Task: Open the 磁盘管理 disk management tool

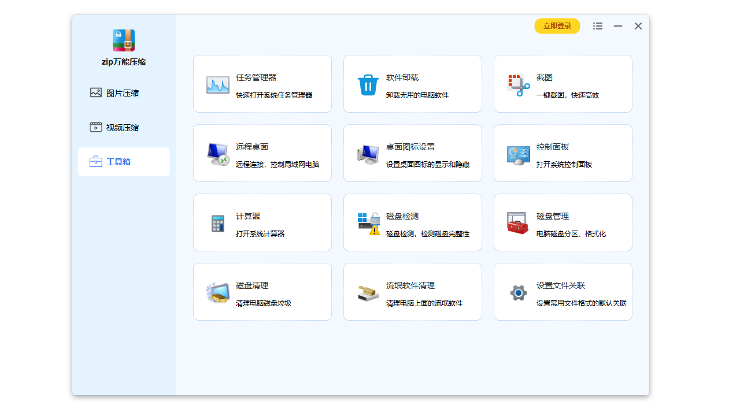Action: 563,222
